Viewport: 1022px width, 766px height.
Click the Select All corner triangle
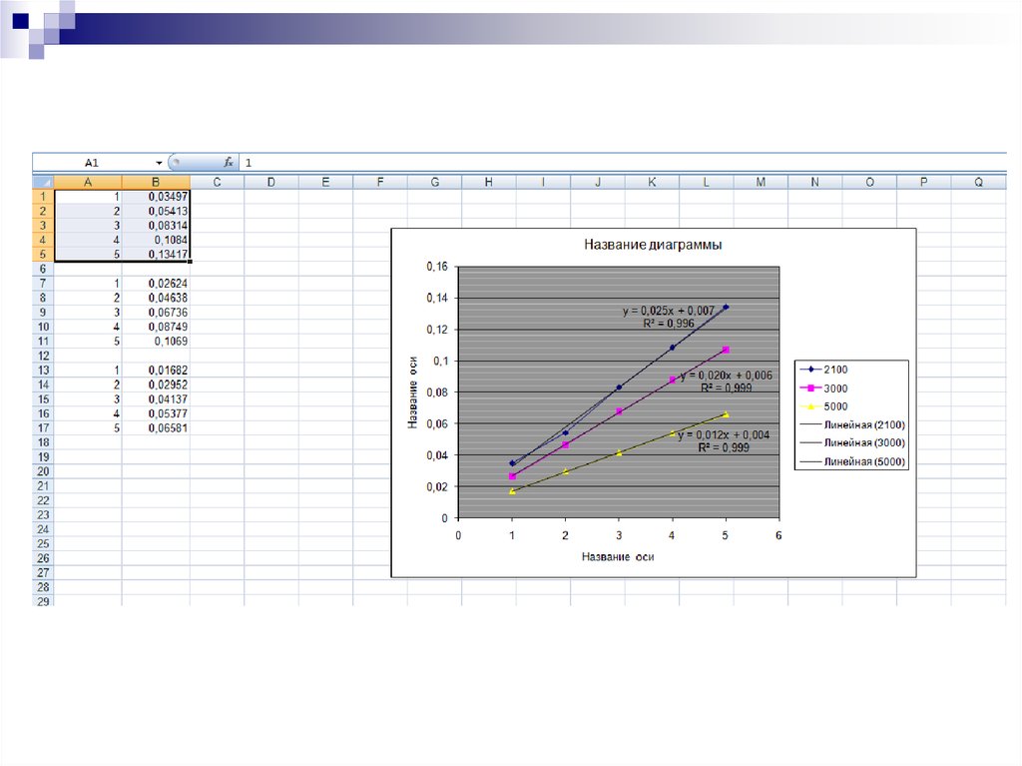coord(43,182)
